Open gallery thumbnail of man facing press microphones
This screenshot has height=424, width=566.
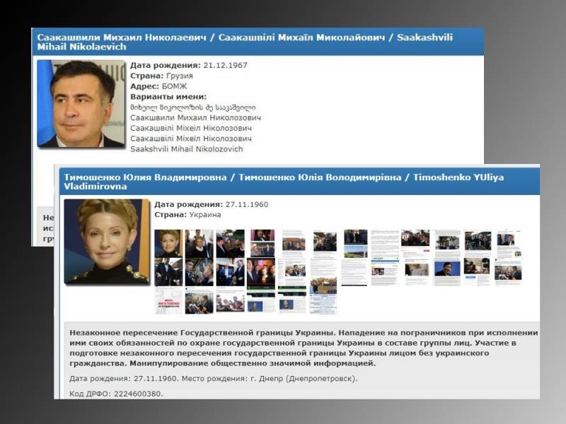199,303
